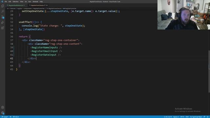The width and height of the screenshot is (210, 118).
Task: Click console.log on line 33
Action: tap(30, 26)
